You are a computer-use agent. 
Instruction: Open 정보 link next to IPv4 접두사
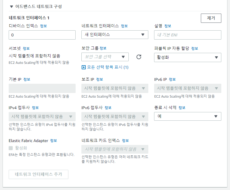[x=35, y=108]
